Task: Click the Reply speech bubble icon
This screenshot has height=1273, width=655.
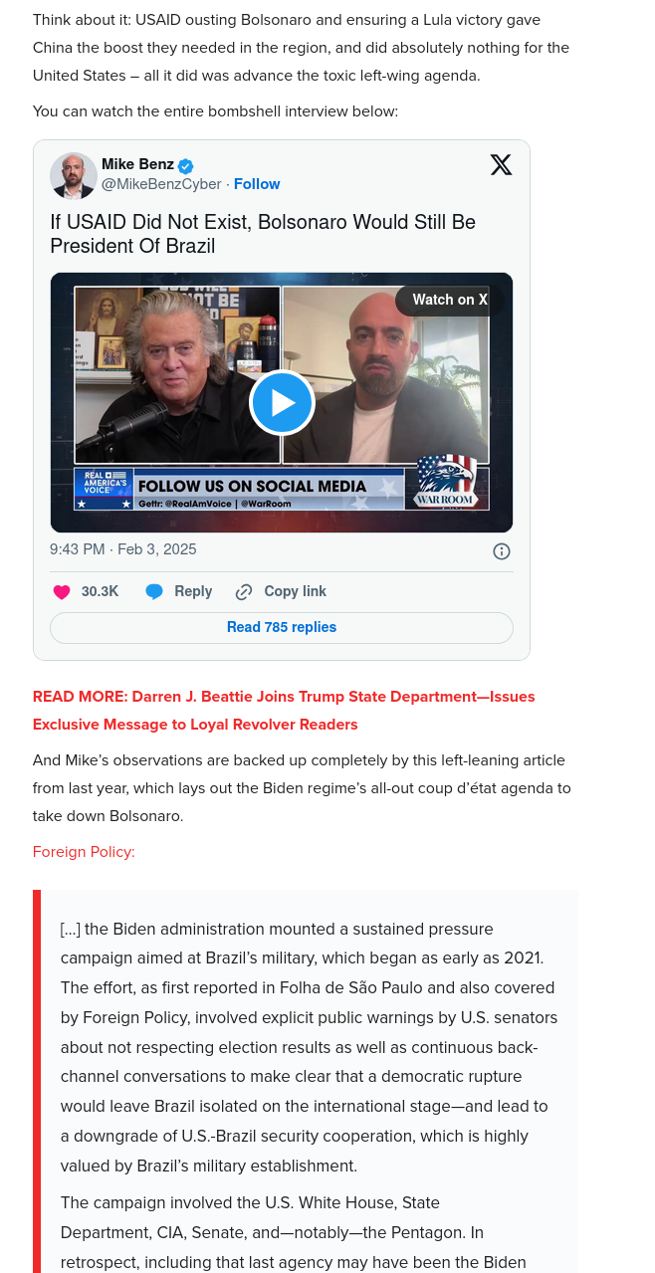Action: 154,592
